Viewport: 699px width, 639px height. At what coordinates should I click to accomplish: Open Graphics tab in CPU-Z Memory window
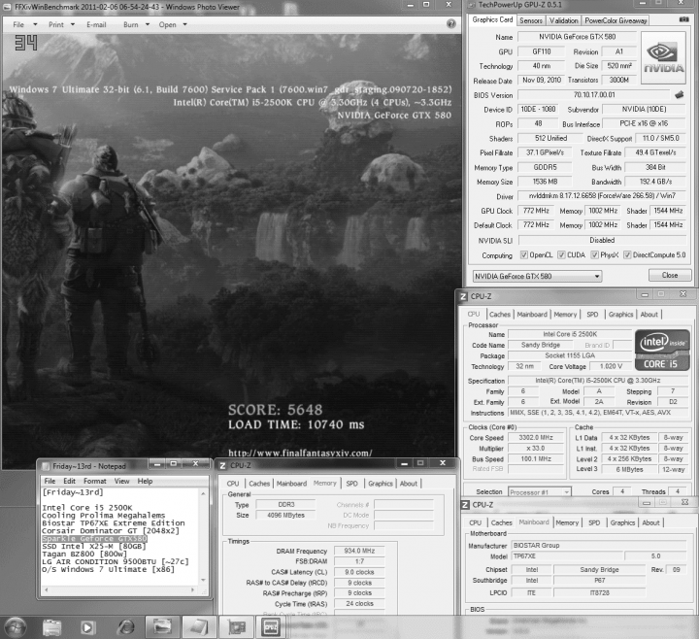tap(381, 484)
